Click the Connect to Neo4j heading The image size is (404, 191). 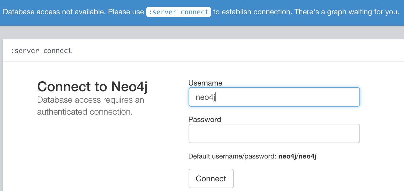[92, 86]
